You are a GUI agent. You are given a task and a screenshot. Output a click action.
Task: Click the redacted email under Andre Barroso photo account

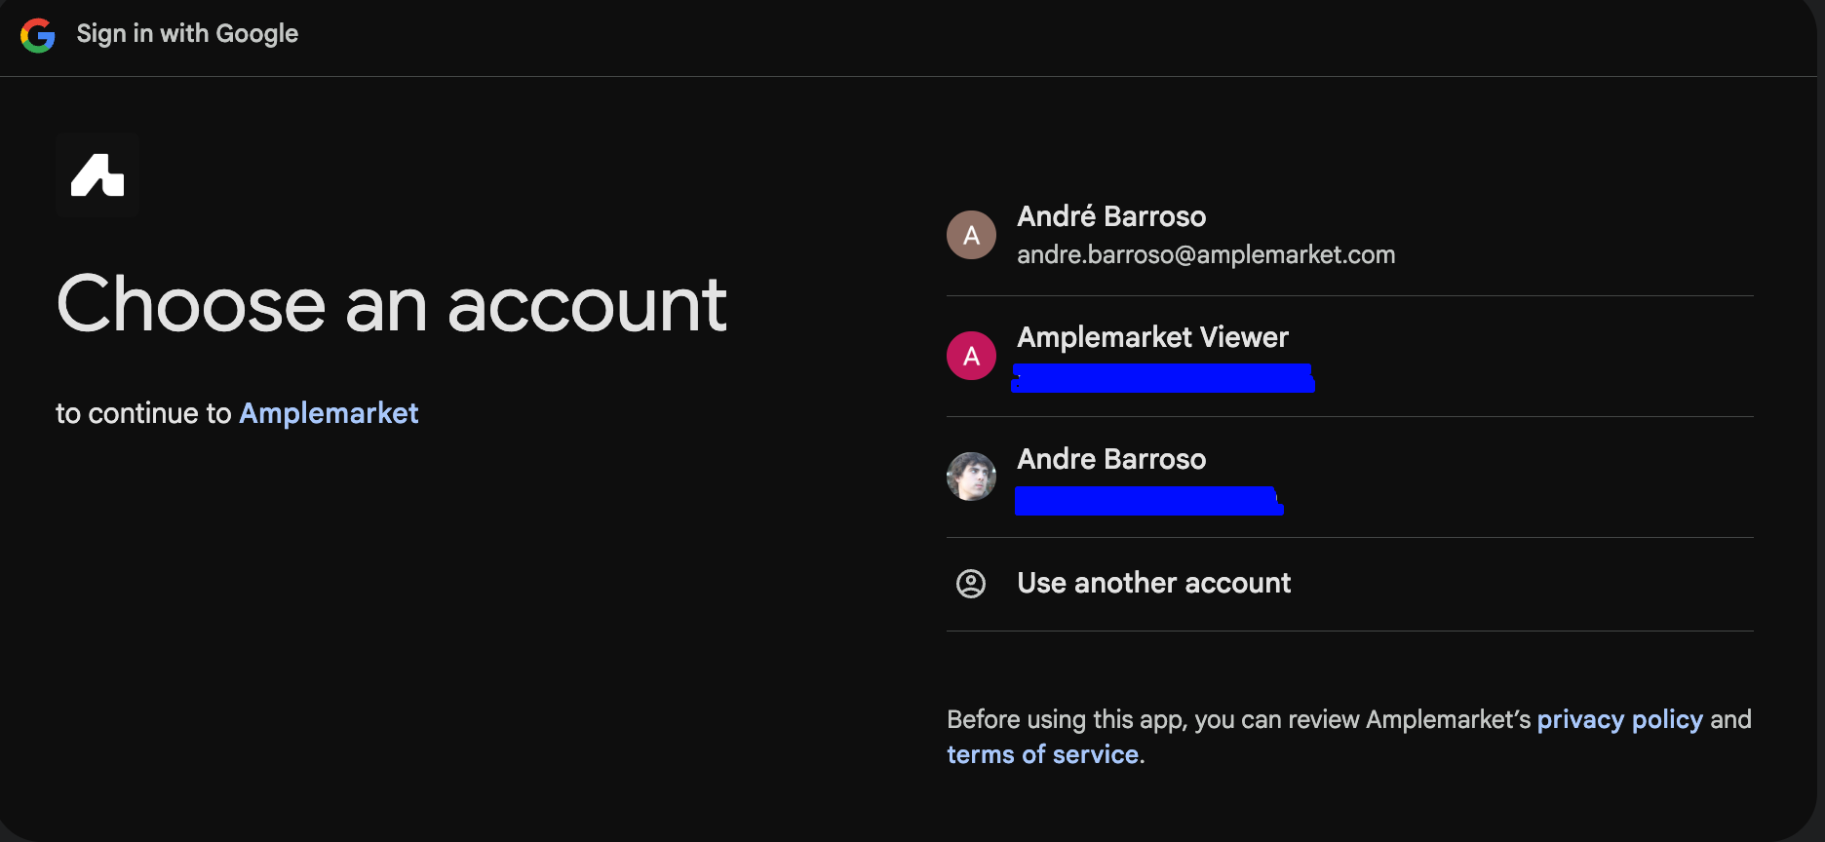pyautogui.click(x=1148, y=501)
